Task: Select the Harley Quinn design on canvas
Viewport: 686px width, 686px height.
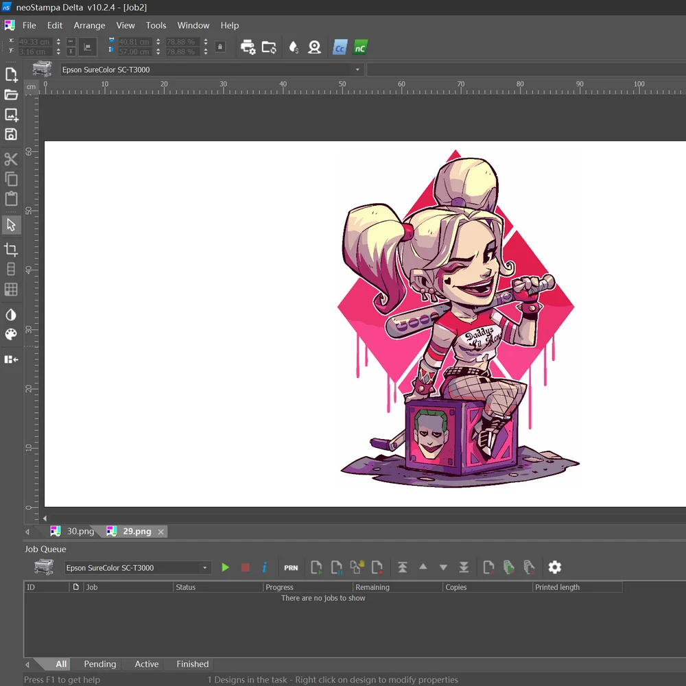Action: click(458, 318)
